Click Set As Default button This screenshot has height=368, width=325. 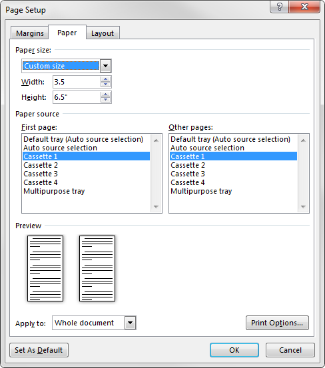pyautogui.click(x=39, y=350)
